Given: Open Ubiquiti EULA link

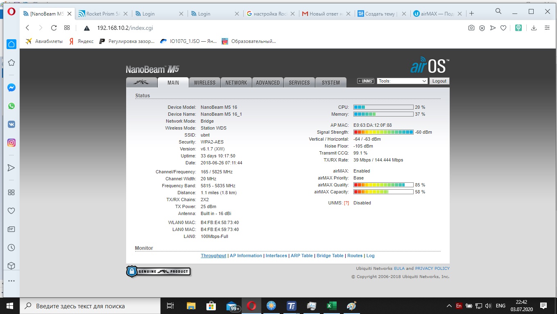Looking at the screenshot, I should point(399,269).
